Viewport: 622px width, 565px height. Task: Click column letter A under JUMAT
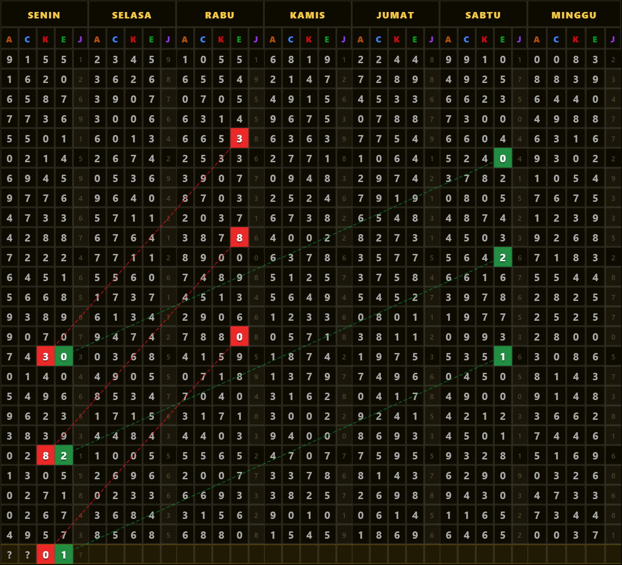360,40
